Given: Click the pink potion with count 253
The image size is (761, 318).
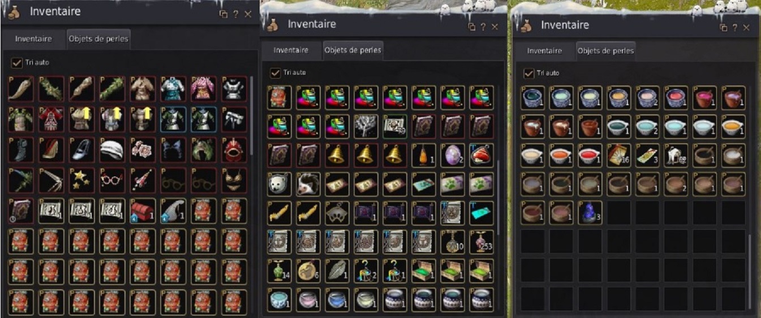Looking at the screenshot, I should pos(481,242).
